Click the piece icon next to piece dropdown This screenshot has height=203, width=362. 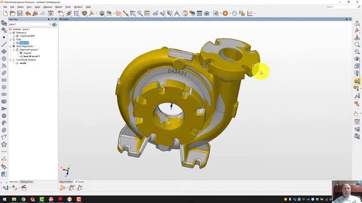[54, 24]
